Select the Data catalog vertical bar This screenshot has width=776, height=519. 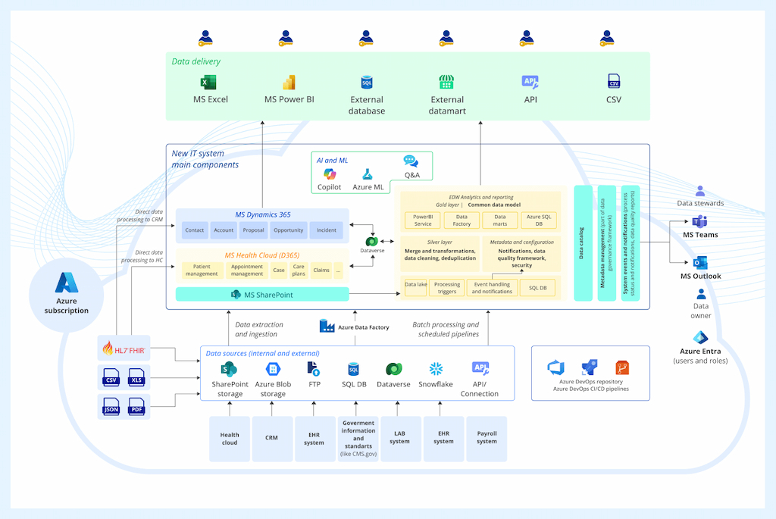pos(583,242)
